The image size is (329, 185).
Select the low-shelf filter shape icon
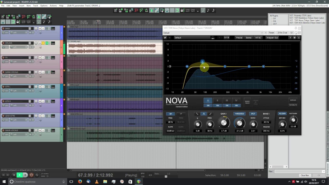pyautogui.click(x=197, y=114)
